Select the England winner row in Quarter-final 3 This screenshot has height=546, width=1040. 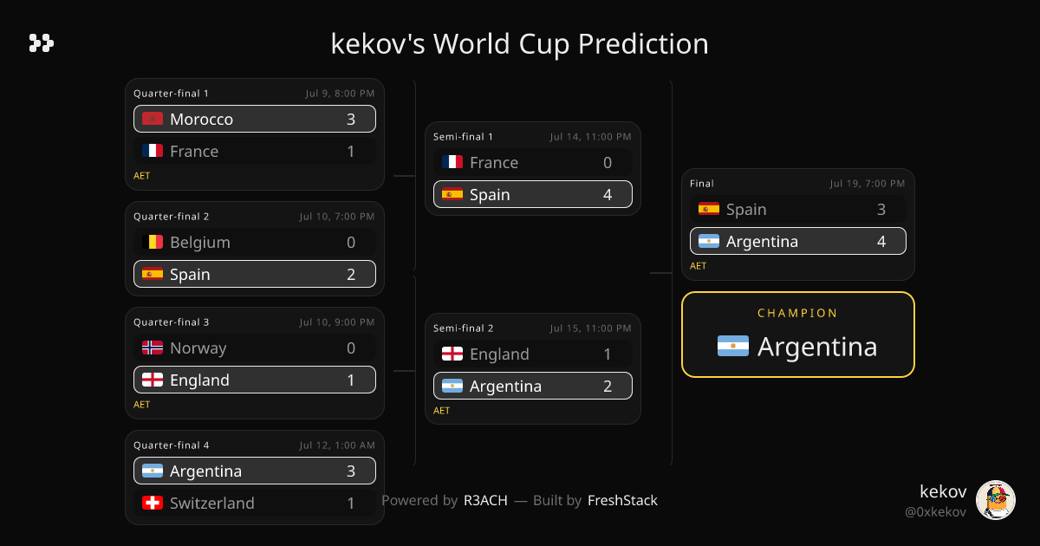(x=255, y=380)
